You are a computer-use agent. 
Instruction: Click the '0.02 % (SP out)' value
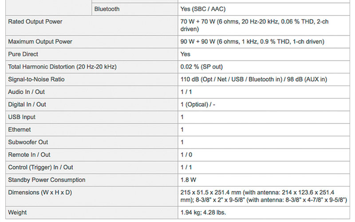[x=201, y=67]
